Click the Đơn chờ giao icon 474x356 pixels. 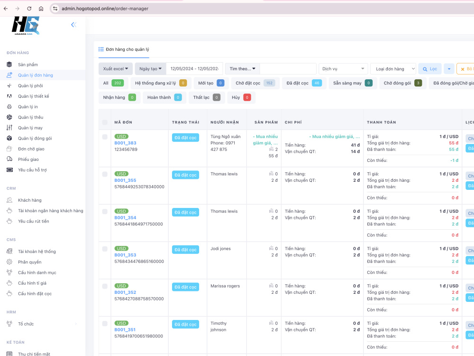coord(9,149)
